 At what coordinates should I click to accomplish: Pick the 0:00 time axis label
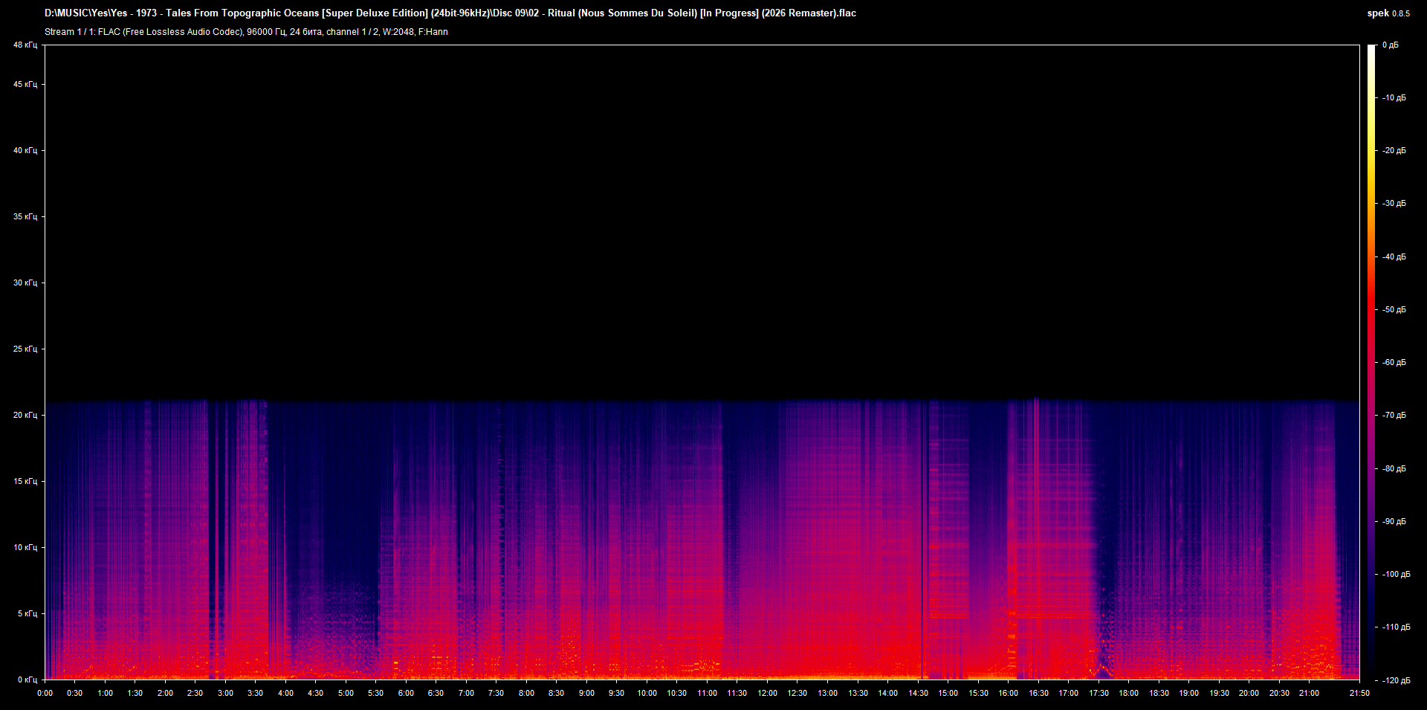pos(45,693)
